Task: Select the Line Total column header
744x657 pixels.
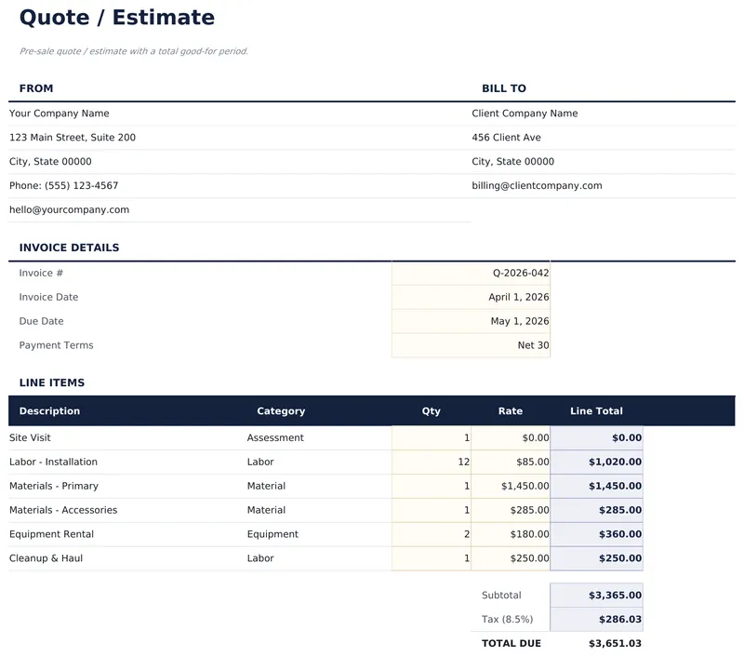Action: [x=596, y=411]
